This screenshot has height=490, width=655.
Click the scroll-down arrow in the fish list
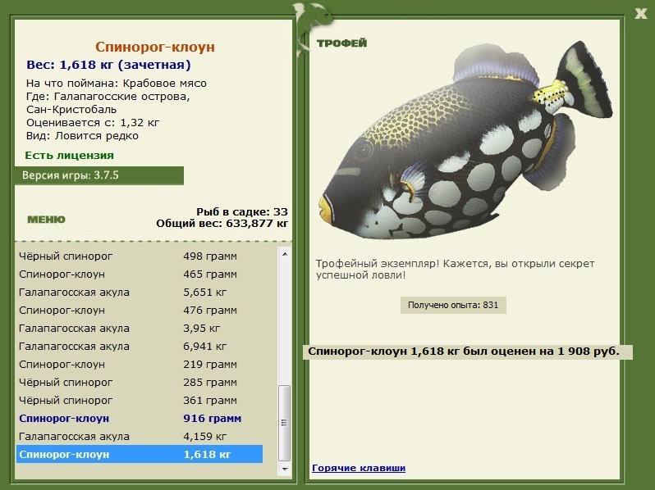point(285,470)
